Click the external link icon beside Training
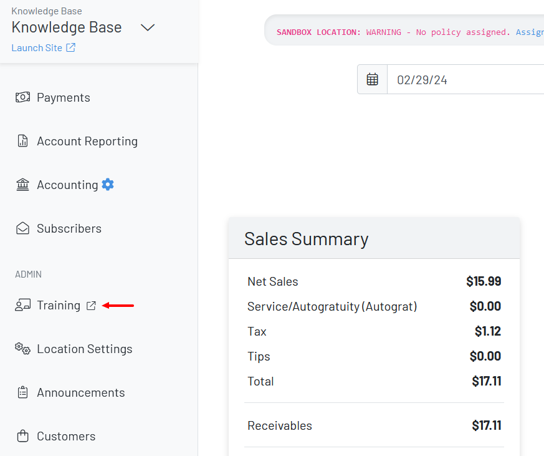This screenshot has height=456, width=544. pyautogui.click(x=91, y=306)
